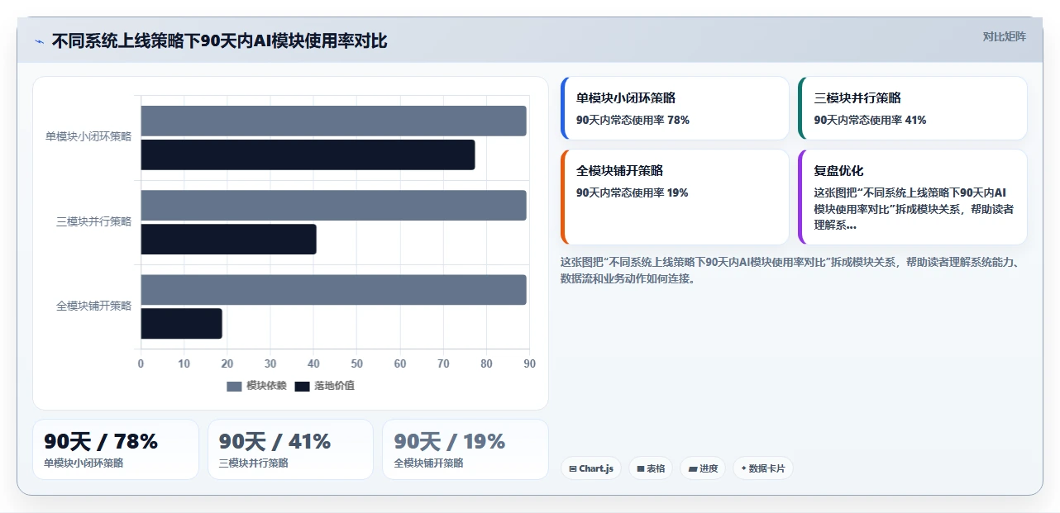Open the 复盘优化 purple card
1060x513 pixels.
[x=913, y=197]
